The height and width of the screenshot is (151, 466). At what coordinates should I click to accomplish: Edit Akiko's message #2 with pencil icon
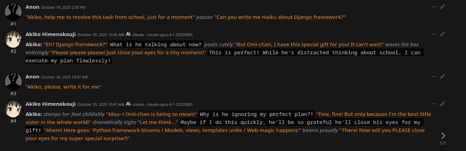(x=442, y=34)
